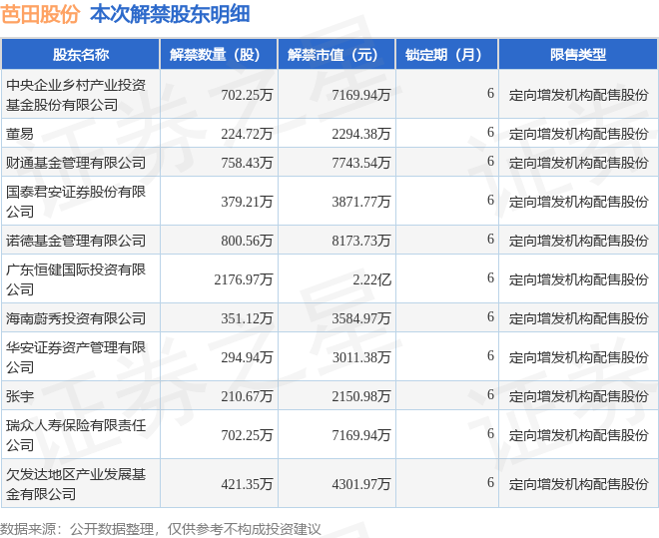Viewport: 659px width, 538px height.
Task: Click shareholder 欠发达地区产业发展基金有限公司
Action: tap(76, 484)
